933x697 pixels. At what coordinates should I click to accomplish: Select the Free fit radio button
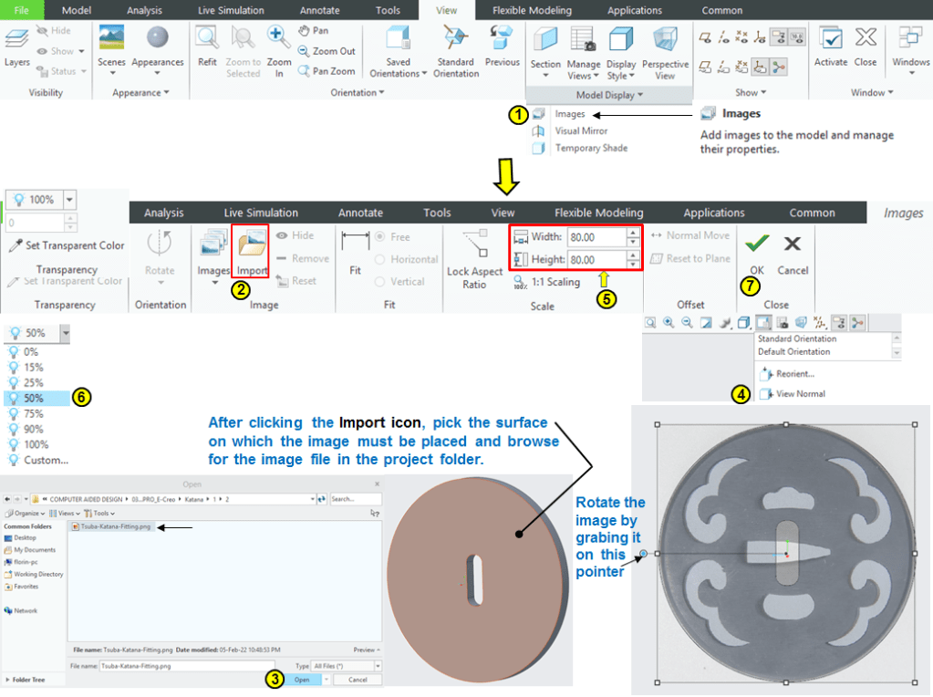point(380,237)
